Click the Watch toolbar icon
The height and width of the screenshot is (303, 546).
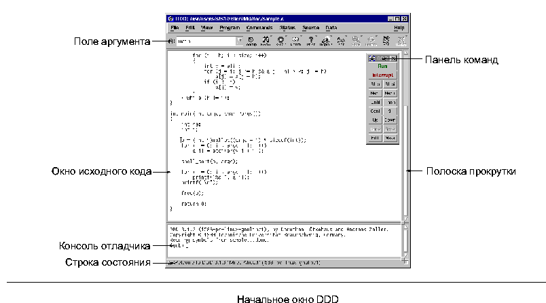pyautogui.click(x=296, y=41)
